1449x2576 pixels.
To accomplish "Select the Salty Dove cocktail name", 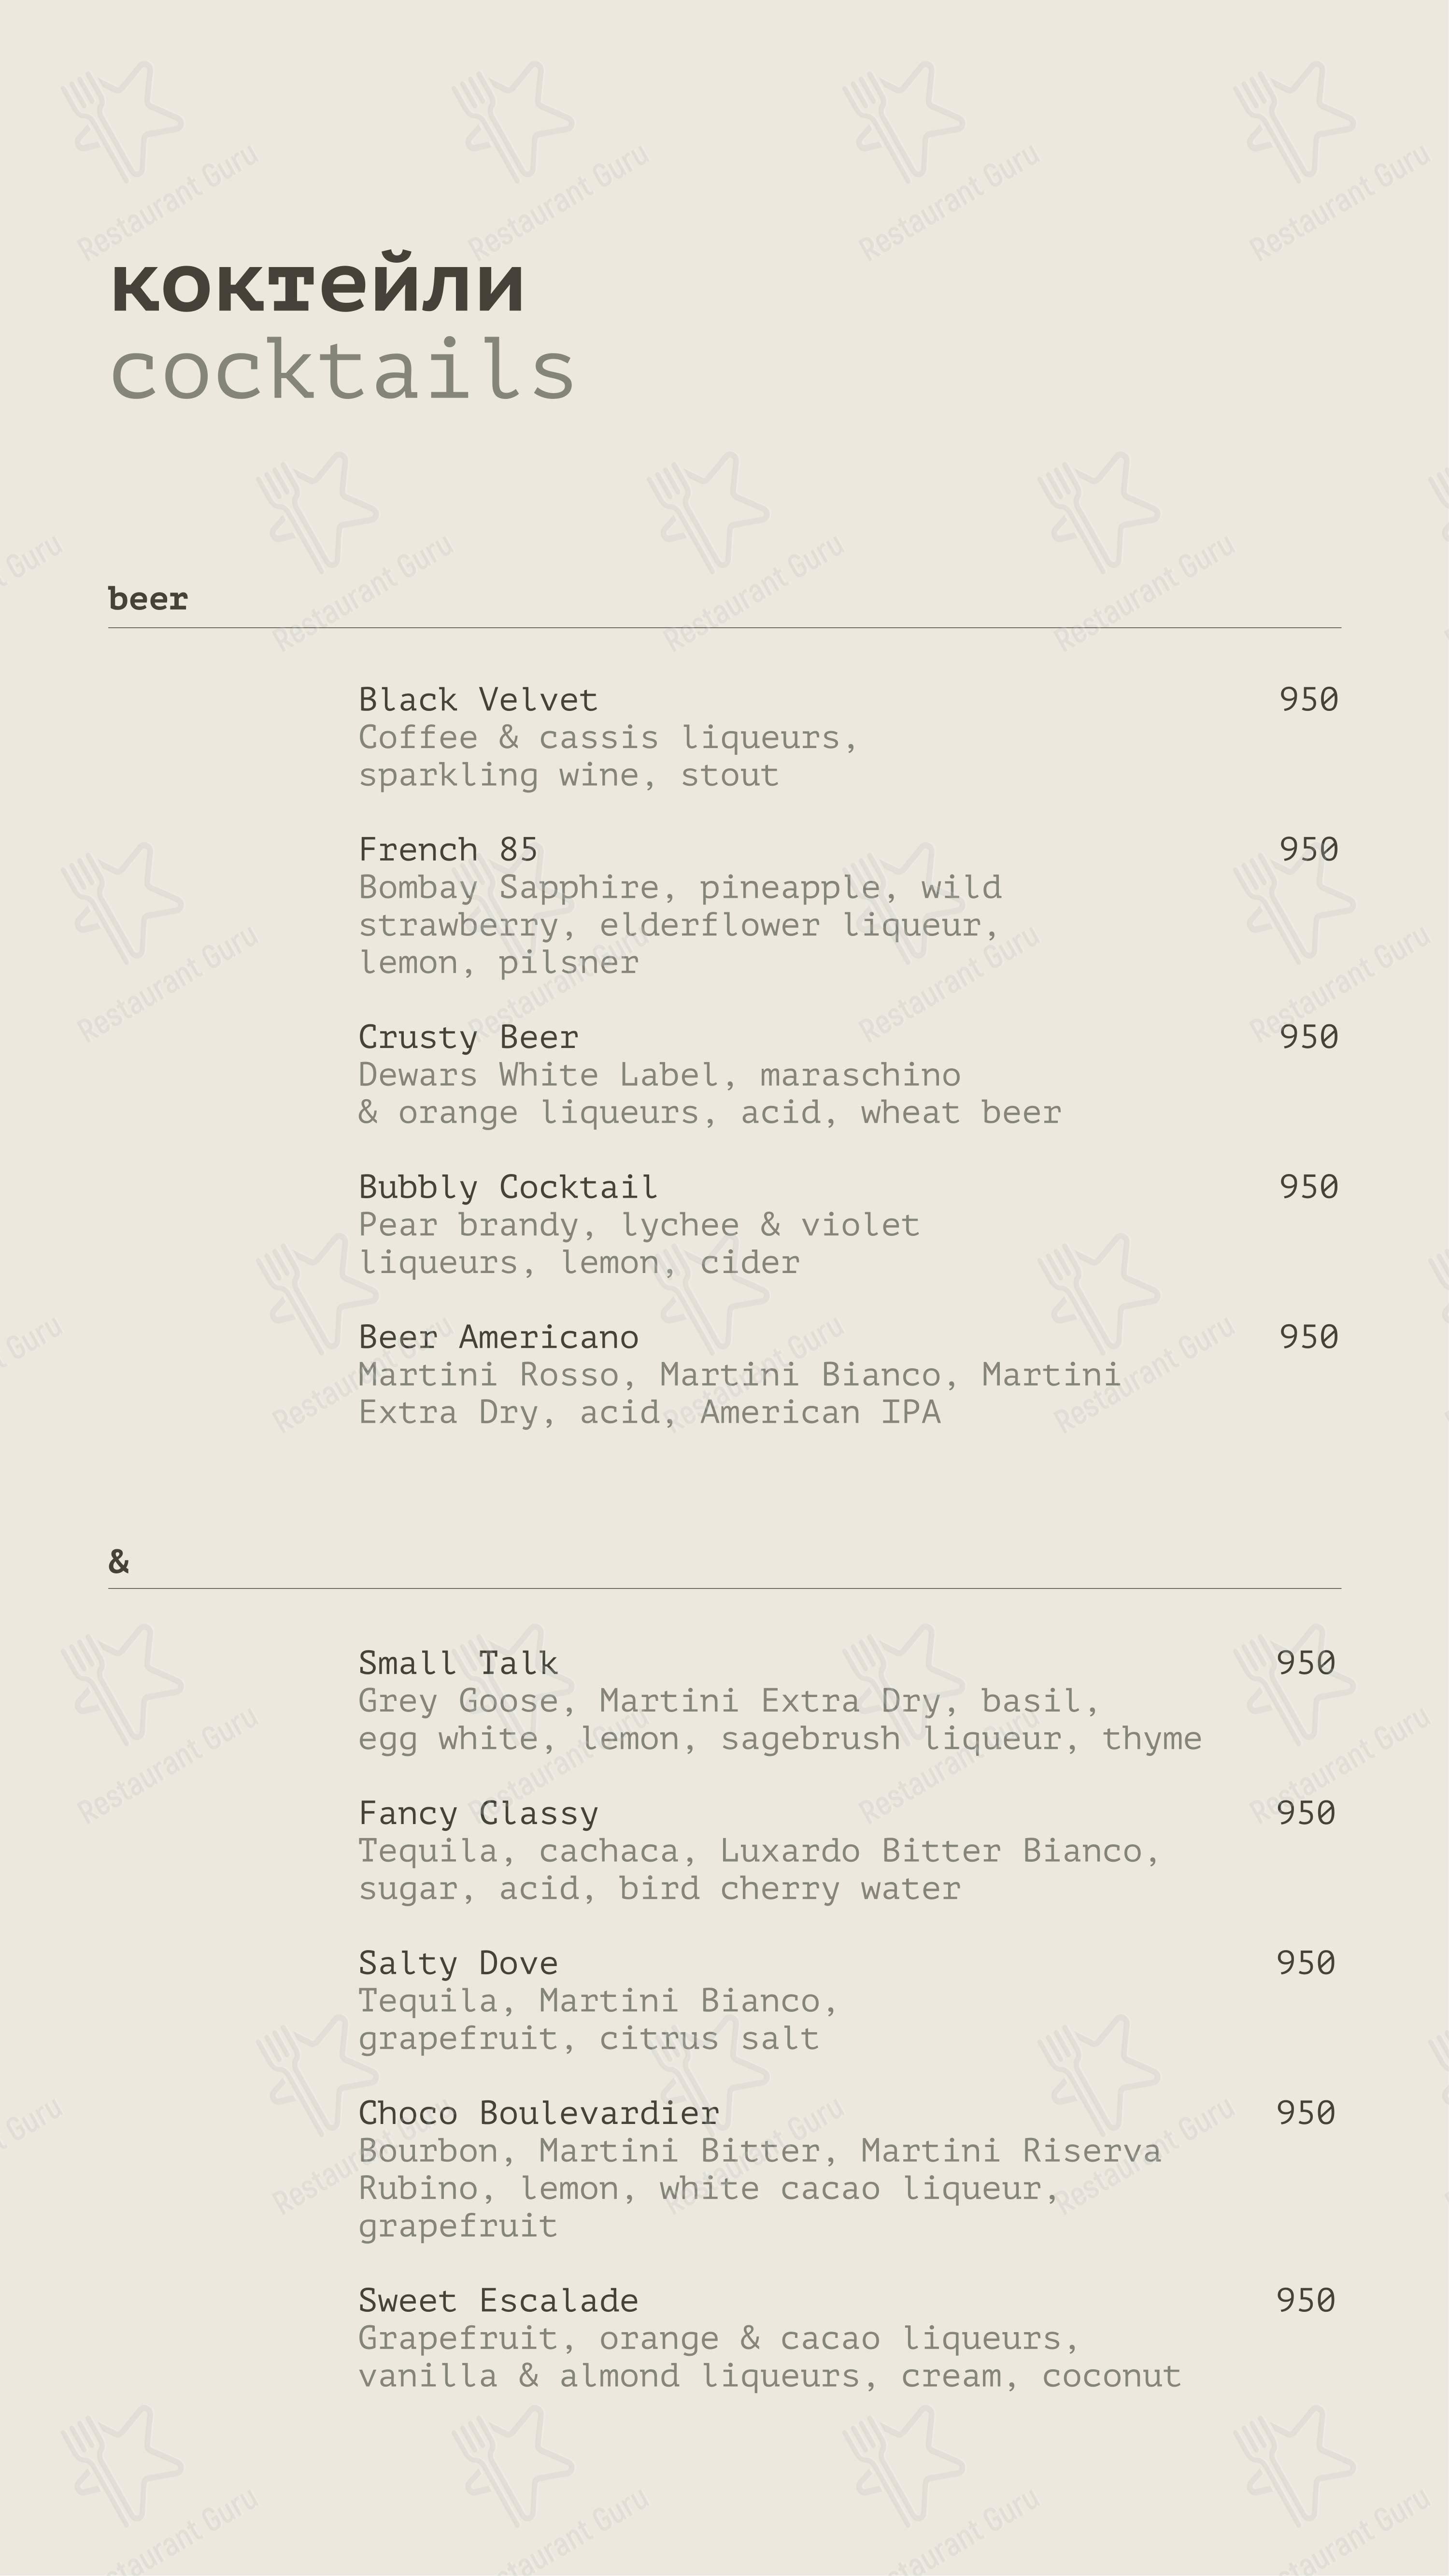I will [458, 1963].
